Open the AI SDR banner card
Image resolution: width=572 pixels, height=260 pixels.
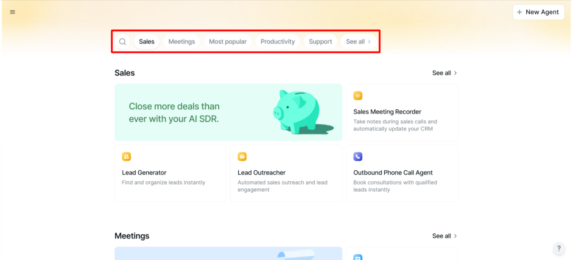[x=191, y=113]
